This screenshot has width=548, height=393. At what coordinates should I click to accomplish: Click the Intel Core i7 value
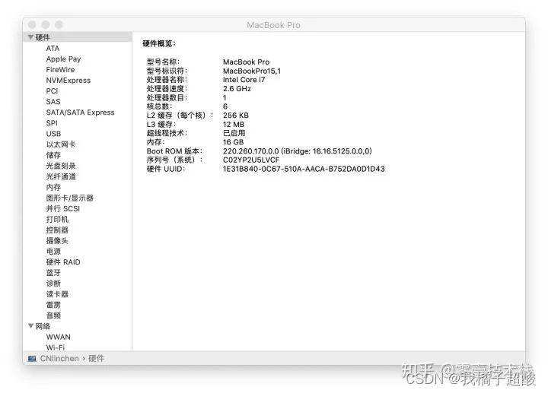pyautogui.click(x=244, y=80)
